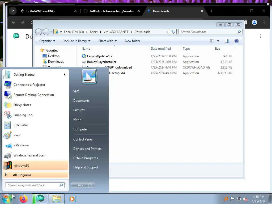Viewport: 272px width, 204px height.
Task: Click the browser profile avatar icon
Action: click(254, 22)
